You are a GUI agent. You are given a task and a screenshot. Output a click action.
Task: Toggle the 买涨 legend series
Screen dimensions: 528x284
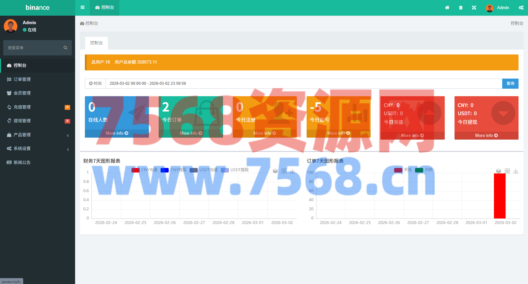(x=403, y=170)
